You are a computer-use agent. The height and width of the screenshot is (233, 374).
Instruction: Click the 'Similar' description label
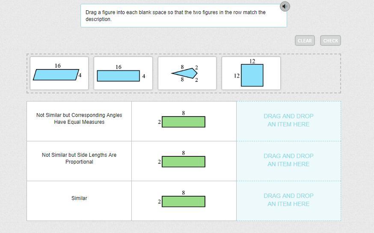(x=79, y=198)
